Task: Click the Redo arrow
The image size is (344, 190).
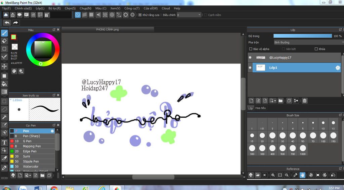Action: [x=15, y=23]
